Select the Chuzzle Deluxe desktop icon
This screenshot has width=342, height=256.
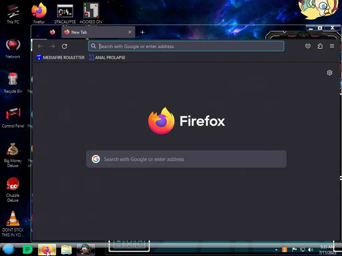[13, 190]
